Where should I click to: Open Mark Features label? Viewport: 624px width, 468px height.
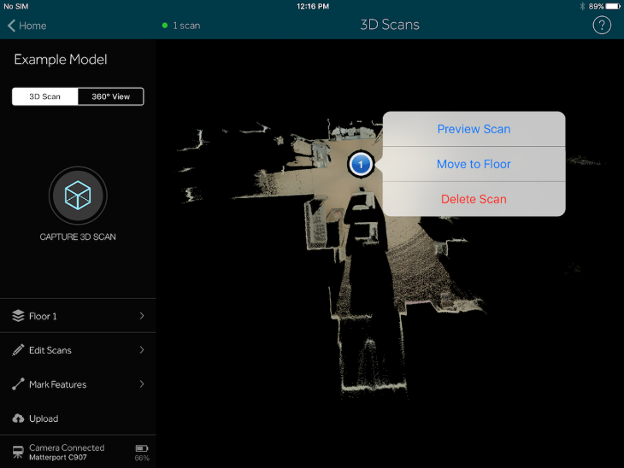pyautogui.click(x=58, y=384)
